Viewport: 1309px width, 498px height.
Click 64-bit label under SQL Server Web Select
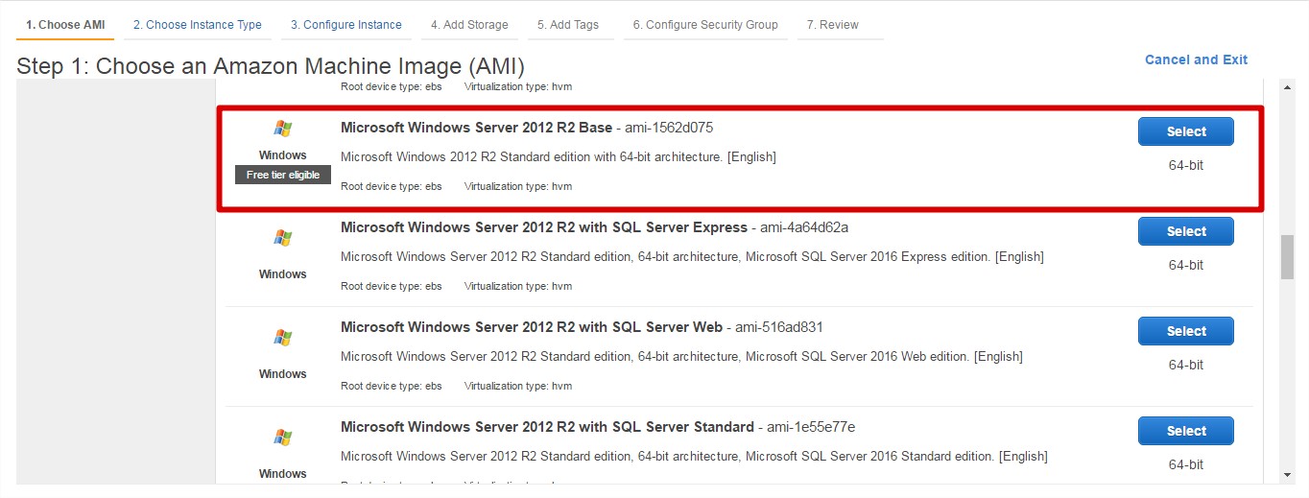(x=1186, y=365)
